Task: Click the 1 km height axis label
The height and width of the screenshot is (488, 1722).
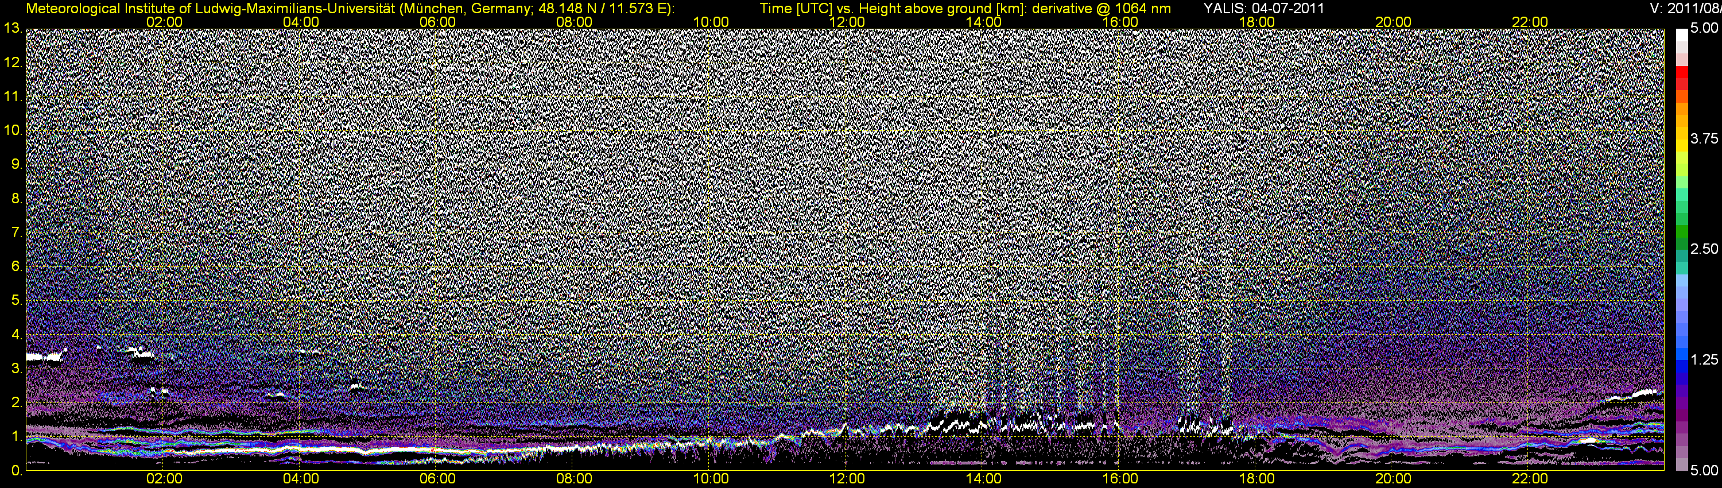Action: [17, 436]
